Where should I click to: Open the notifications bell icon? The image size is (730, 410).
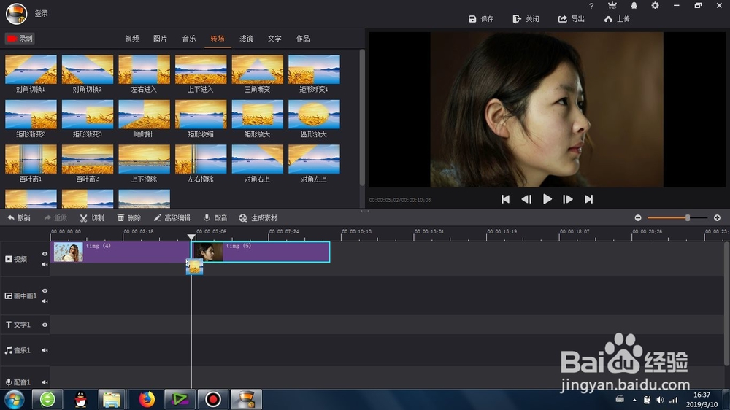634,6
